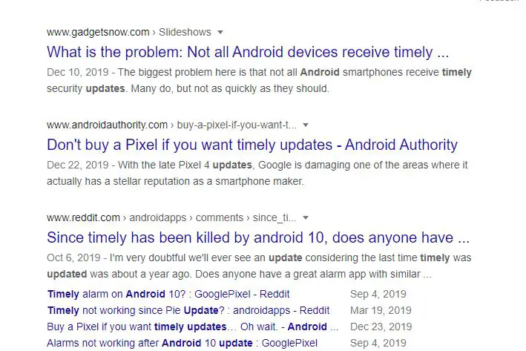Open 'Timely alarm on Android 10?' Reddit sublink

(x=168, y=294)
